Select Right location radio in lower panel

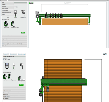click(7, 60)
